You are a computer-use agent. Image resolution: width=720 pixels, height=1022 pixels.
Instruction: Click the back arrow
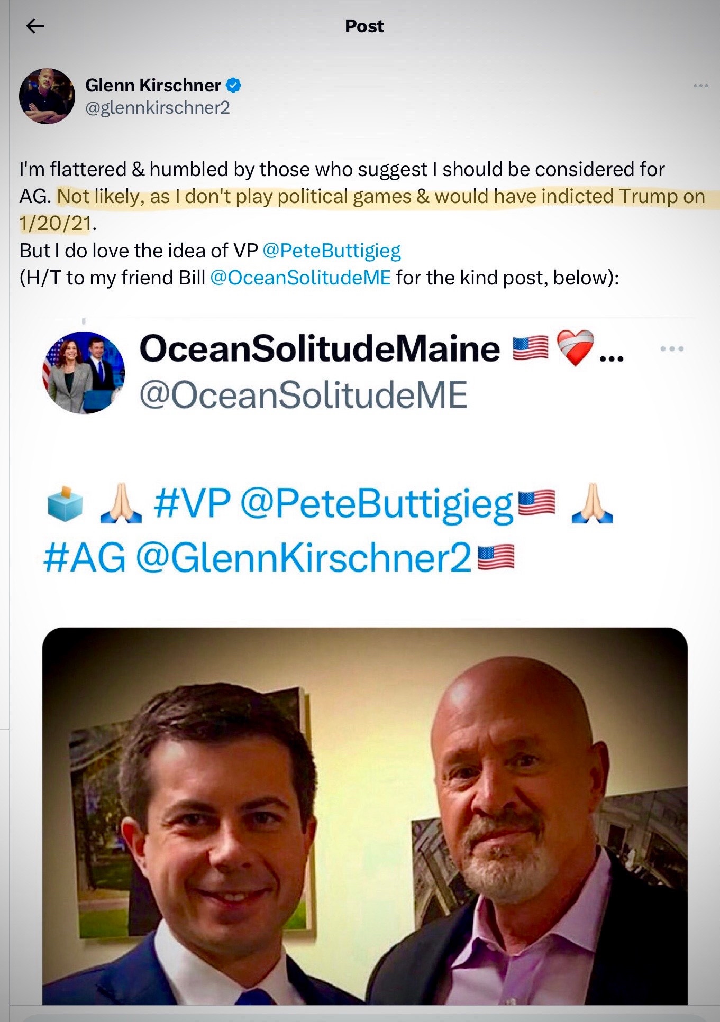(35, 26)
